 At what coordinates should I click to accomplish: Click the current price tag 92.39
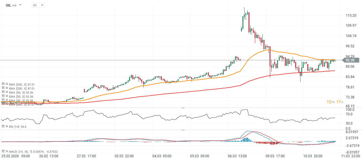pyautogui.click(x=351, y=60)
